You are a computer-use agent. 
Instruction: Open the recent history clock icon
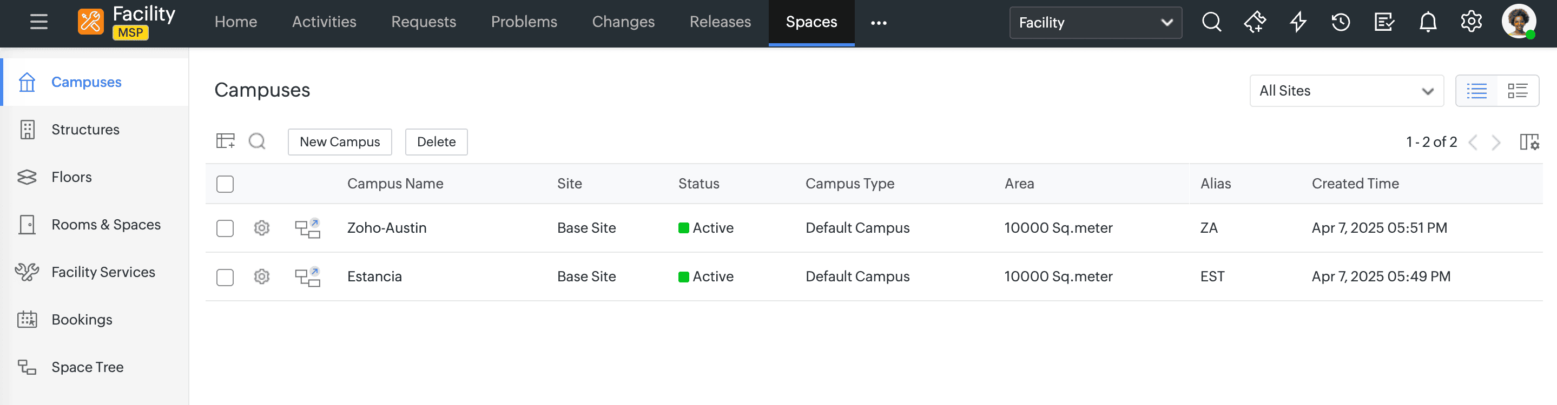(1341, 22)
